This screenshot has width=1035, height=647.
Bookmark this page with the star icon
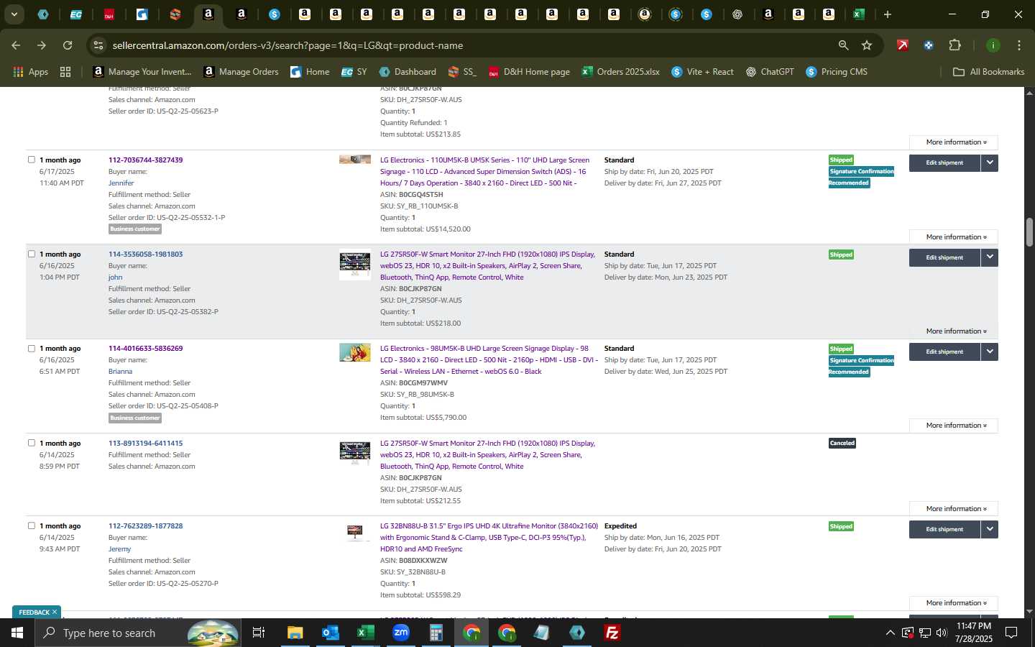867,45
